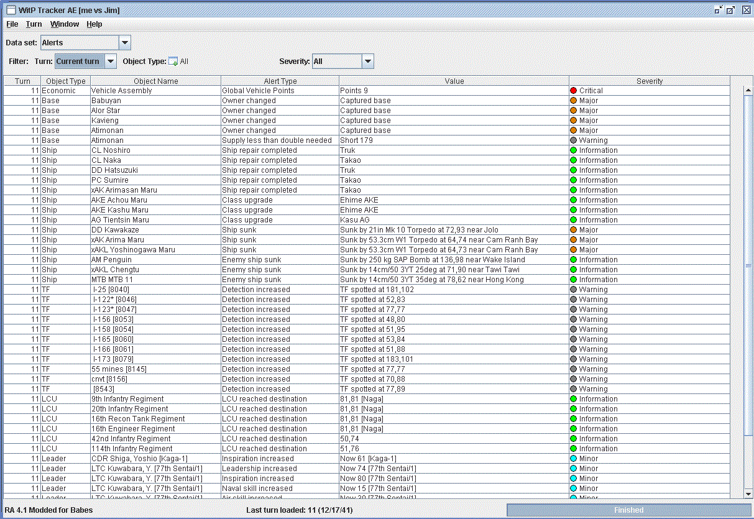Click the green Information dot for CL Noshiro
The width and height of the screenshot is (754, 519).
[574, 150]
